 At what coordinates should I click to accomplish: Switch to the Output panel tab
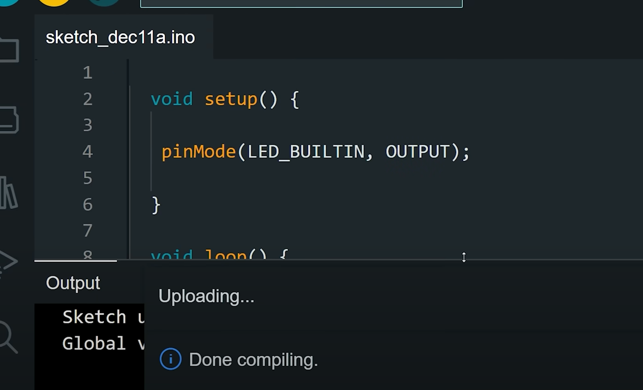point(73,283)
